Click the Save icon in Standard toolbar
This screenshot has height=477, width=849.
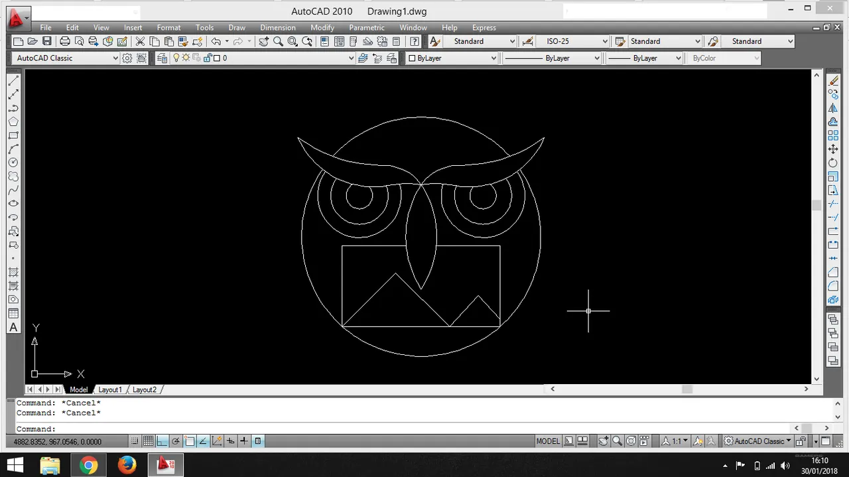46,41
